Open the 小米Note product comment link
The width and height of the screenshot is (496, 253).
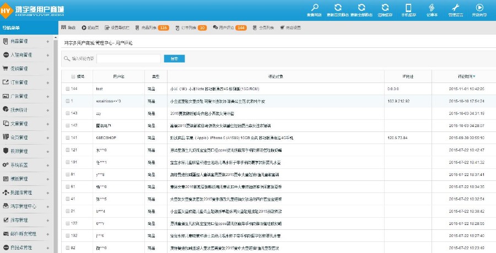215,89
